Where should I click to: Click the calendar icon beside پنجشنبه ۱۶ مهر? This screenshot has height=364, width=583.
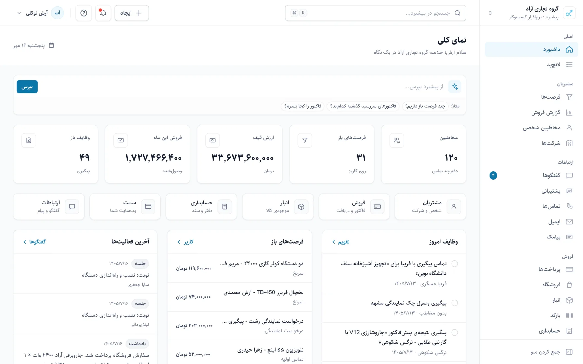point(51,45)
